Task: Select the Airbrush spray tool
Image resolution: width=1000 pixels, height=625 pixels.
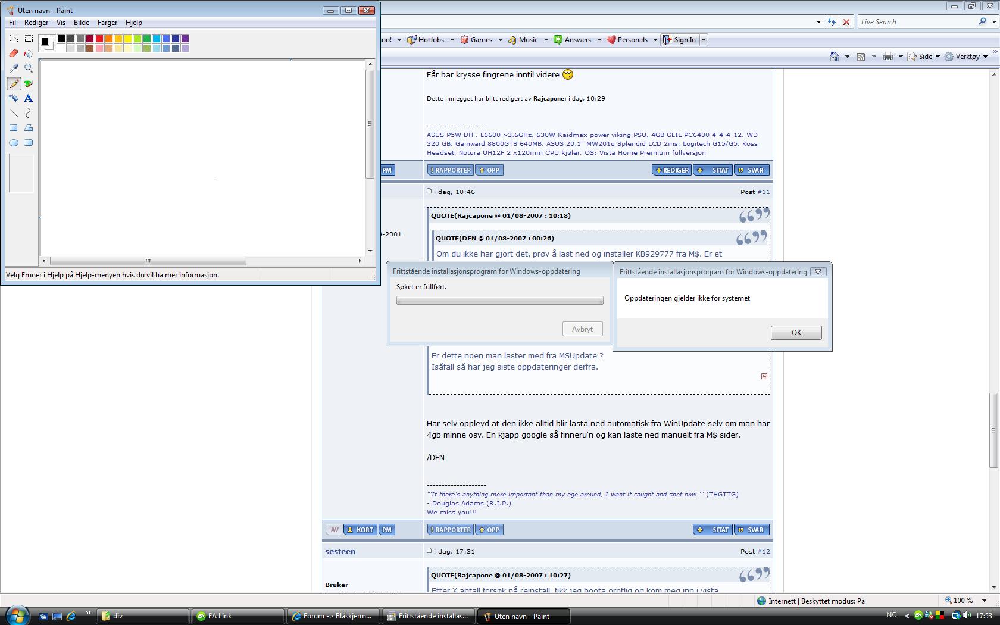Action: (14, 98)
